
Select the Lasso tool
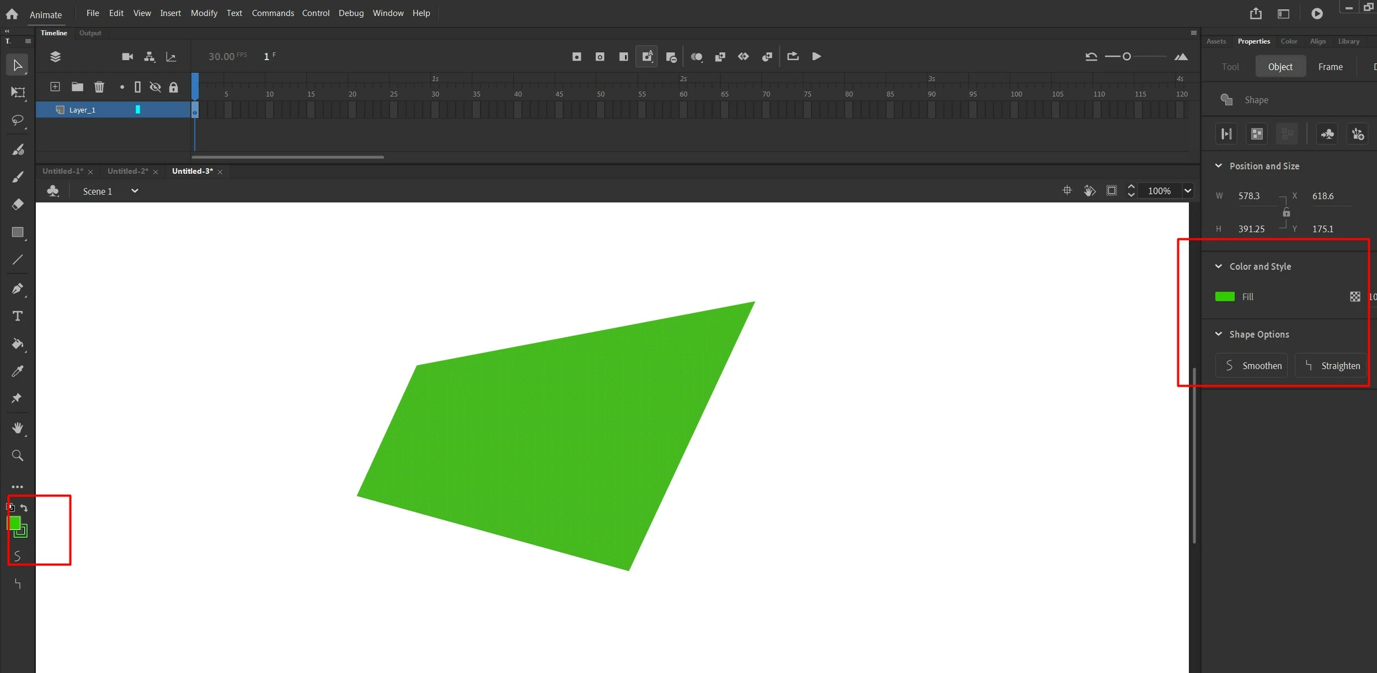coord(17,120)
